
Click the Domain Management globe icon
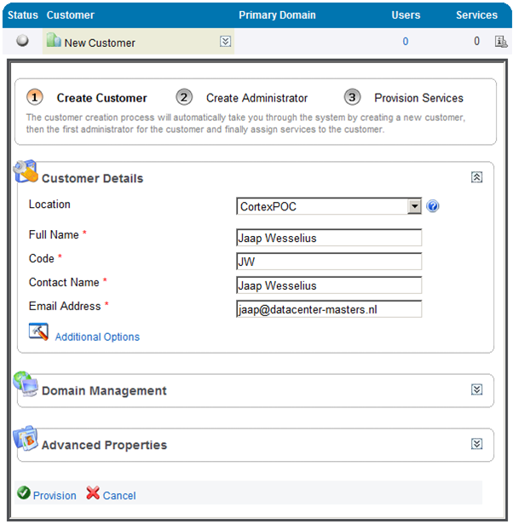(26, 385)
